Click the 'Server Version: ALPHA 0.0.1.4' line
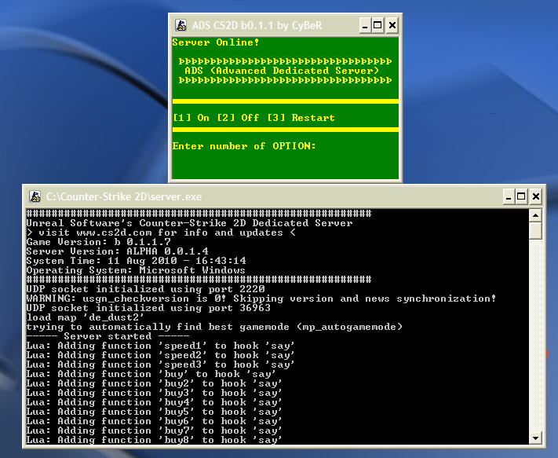Screen dimensions: 558x458 click(118, 251)
